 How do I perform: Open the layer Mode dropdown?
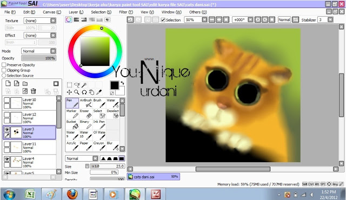tap(53, 51)
